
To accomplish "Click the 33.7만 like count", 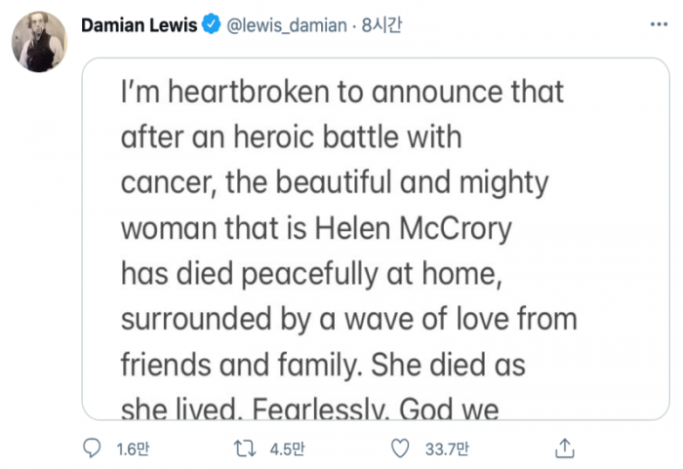I will (x=447, y=449).
